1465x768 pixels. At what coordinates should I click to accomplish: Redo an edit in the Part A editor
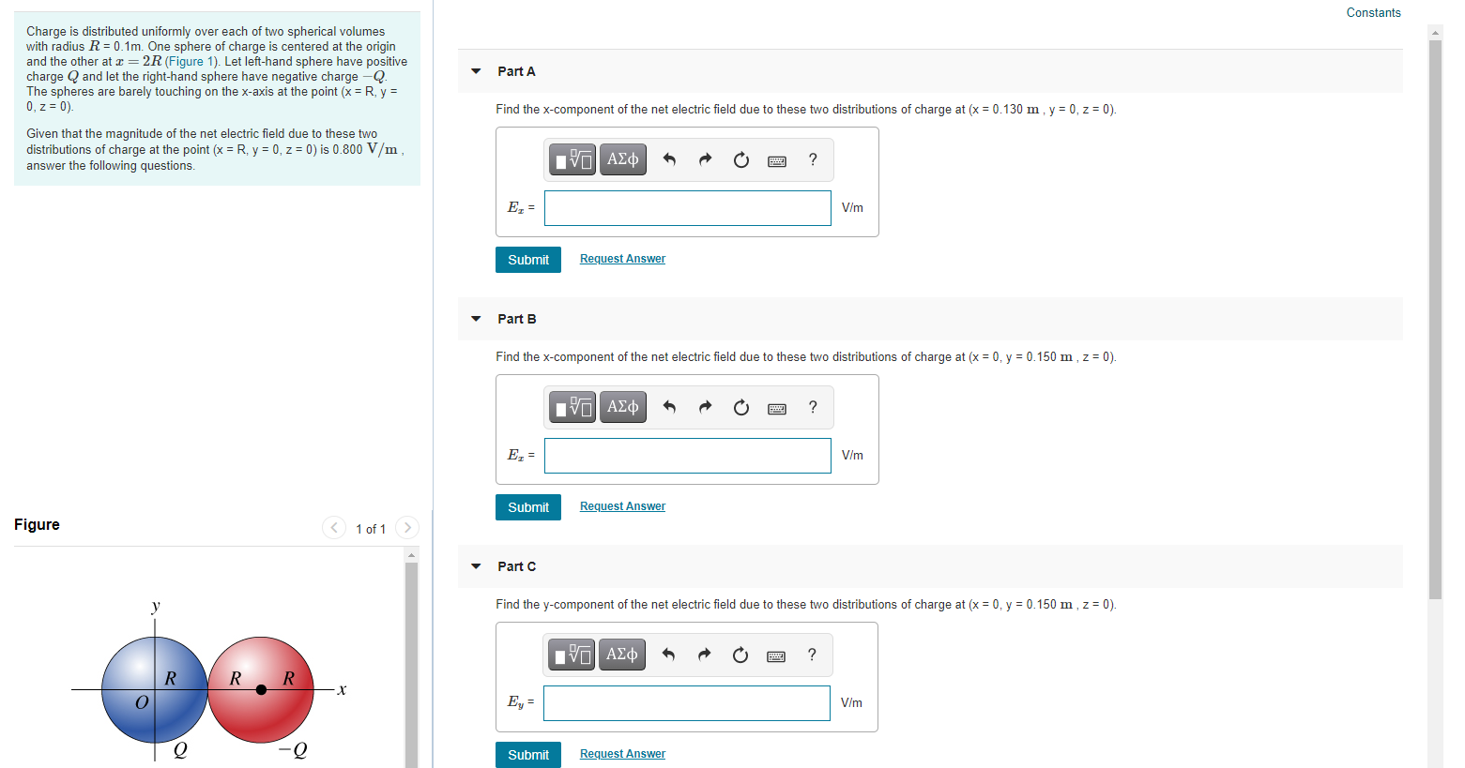(705, 159)
